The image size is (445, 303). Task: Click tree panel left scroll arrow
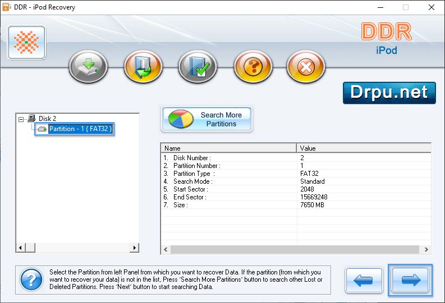point(20,248)
